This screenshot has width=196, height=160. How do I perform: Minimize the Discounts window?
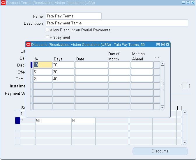tap(158, 45)
